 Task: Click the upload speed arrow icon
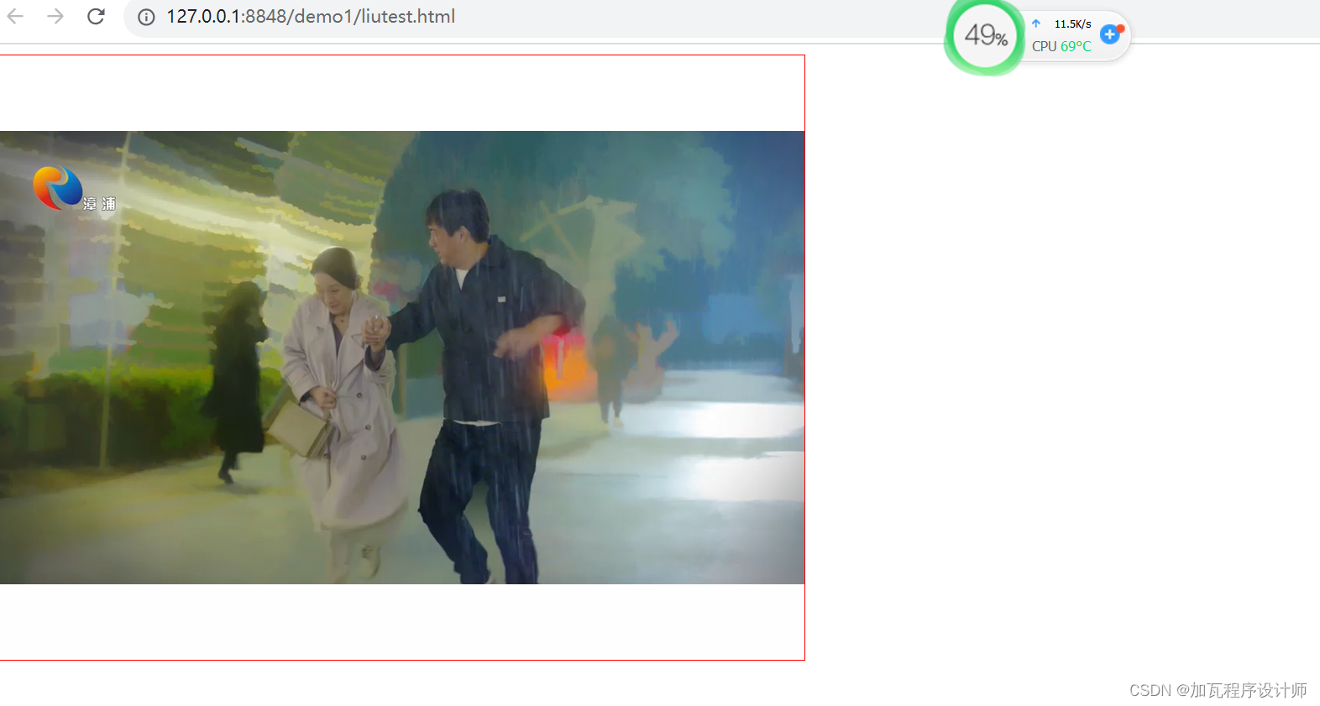click(1036, 24)
